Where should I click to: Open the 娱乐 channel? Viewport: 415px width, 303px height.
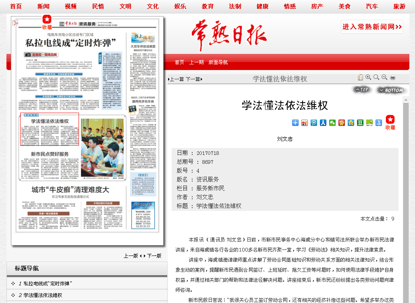180,6
